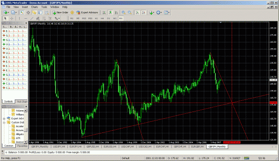Screen dimensions: 279x161
Task: Click Navigator scrollbar thumb
Action: 25,130
